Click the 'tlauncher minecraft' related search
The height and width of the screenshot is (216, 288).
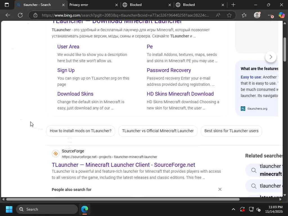[264, 170]
